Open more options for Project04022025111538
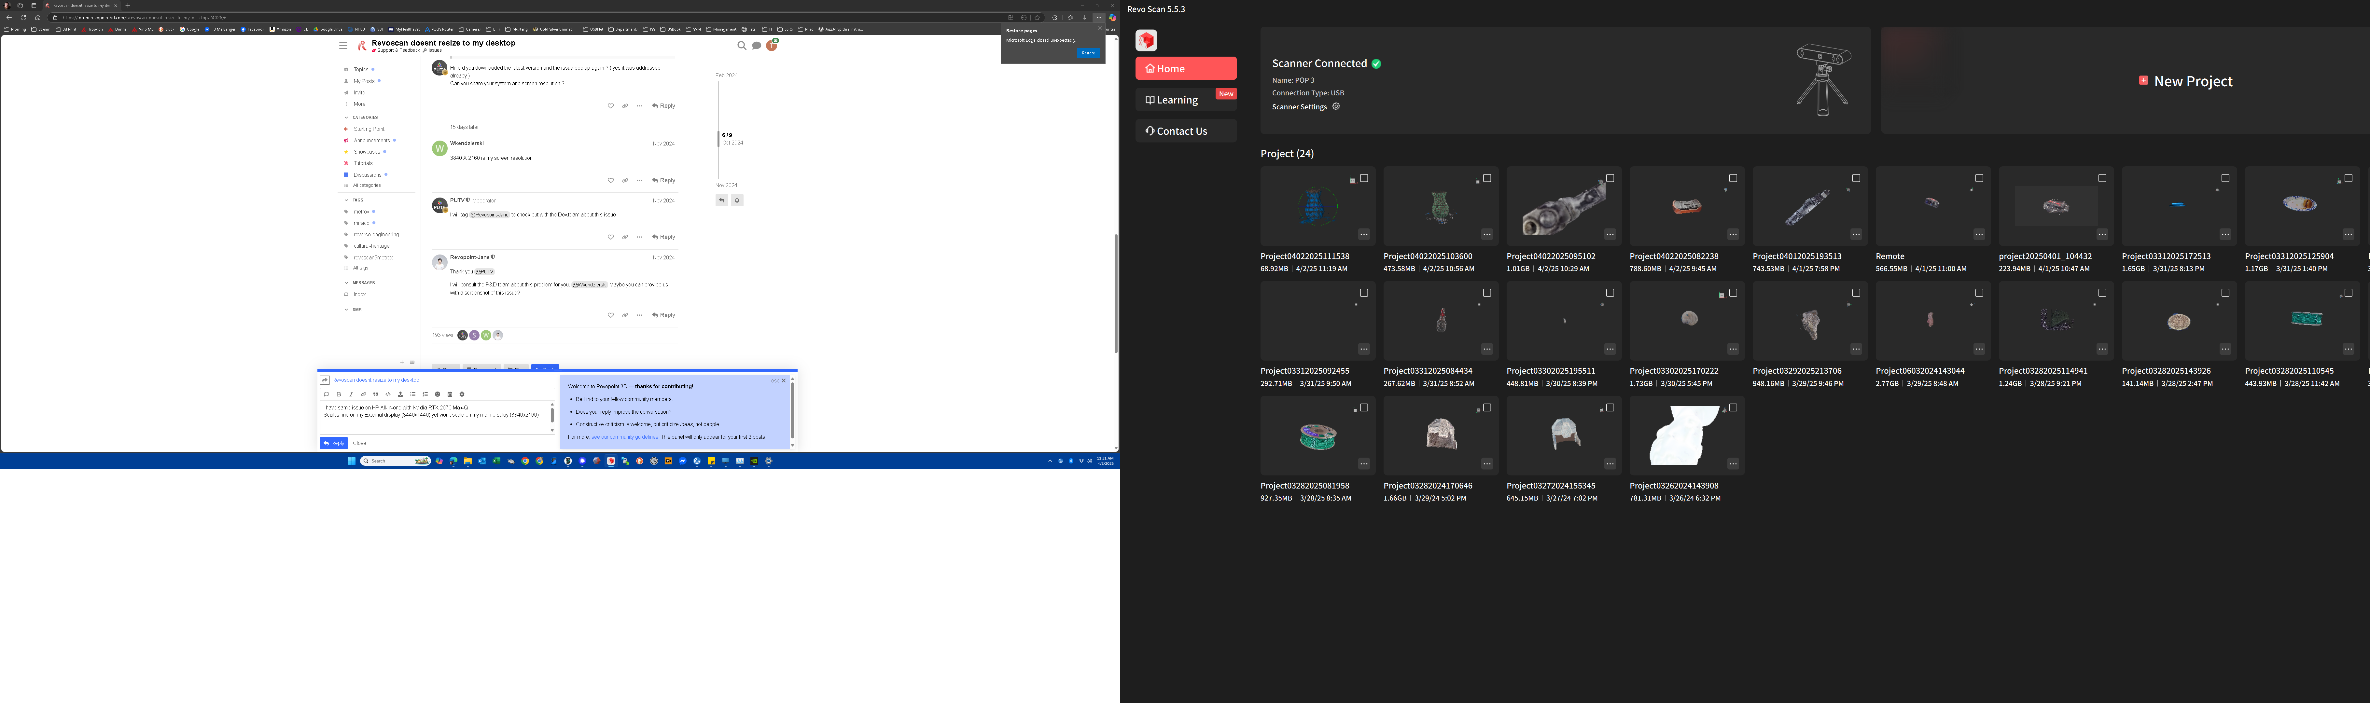The width and height of the screenshot is (2370, 703). 1363,235
